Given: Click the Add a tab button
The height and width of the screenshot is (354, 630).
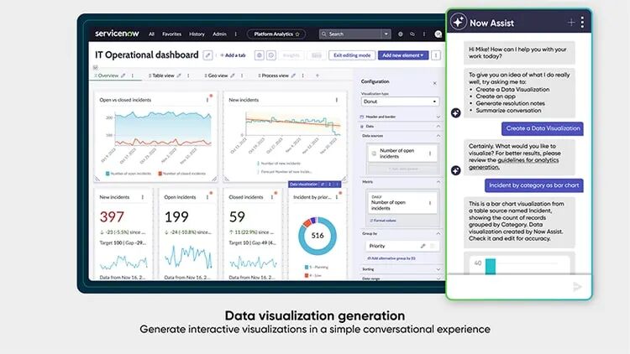Looking at the screenshot, I should [x=232, y=55].
